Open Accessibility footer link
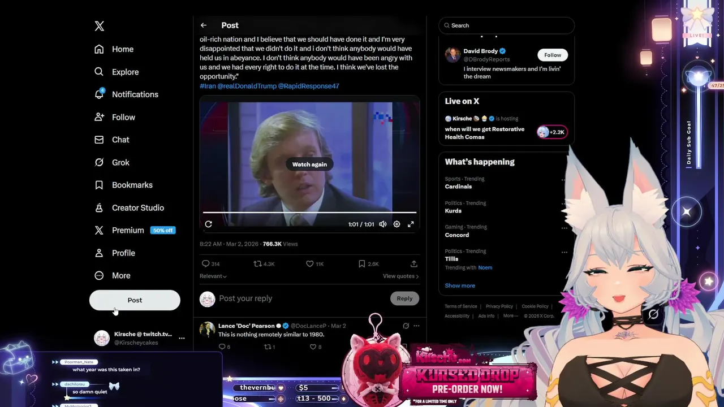The height and width of the screenshot is (407, 724). (457, 316)
